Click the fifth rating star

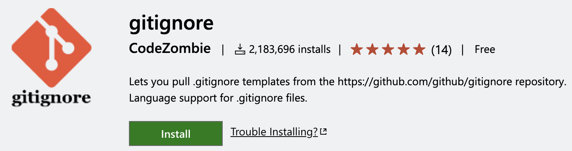point(419,49)
